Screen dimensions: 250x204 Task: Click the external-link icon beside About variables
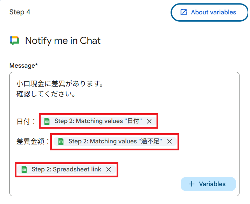click(x=183, y=13)
